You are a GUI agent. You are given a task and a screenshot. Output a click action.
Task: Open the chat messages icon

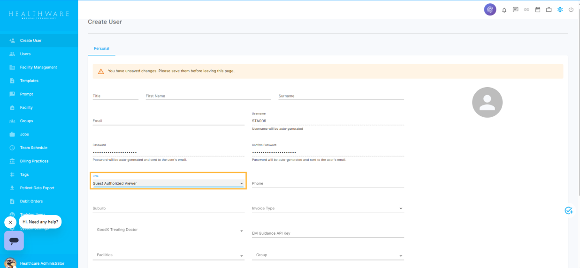click(x=515, y=9)
